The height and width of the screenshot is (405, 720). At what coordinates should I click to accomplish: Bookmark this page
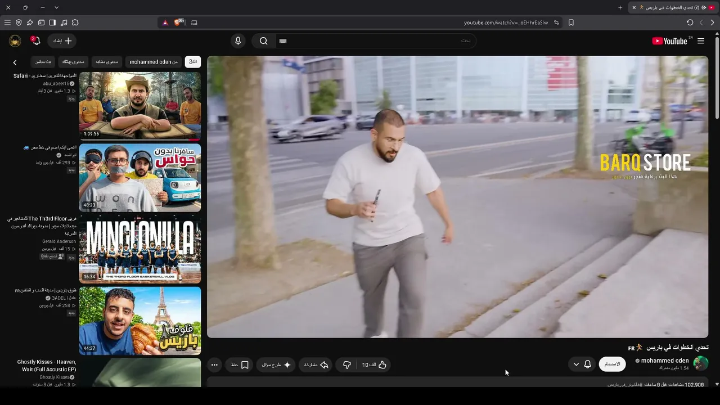(x=571, y=22)
